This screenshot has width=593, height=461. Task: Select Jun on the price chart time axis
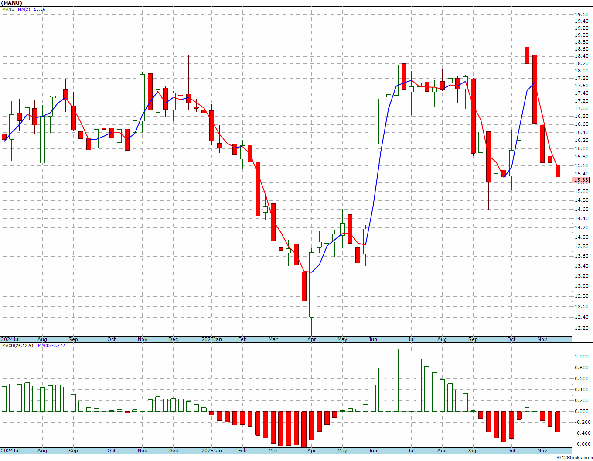click(373, 339)
